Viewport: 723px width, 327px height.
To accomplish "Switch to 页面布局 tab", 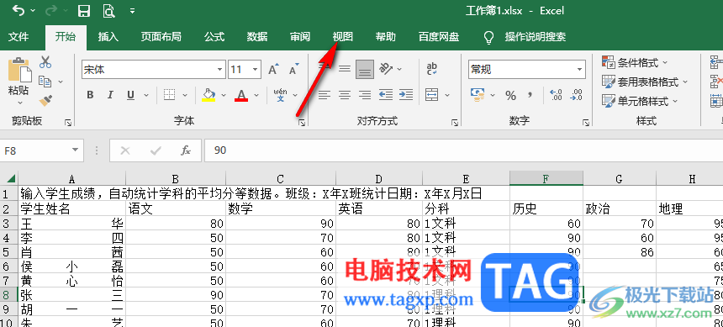I will [161, 37].
